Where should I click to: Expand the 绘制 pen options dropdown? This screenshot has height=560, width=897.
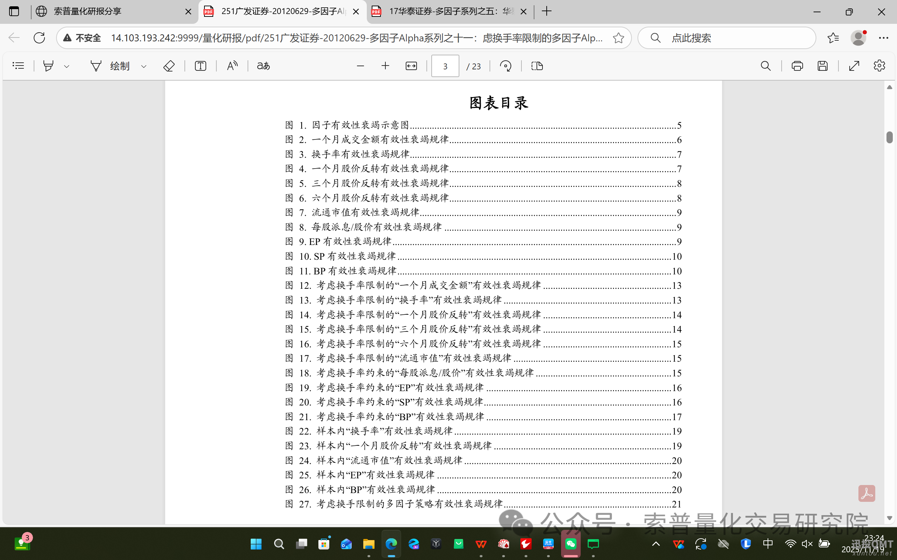click(x=144, y=66)
